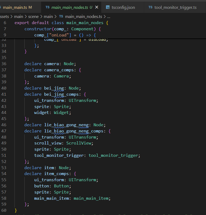Image resolution: width=206 pixels, height=215 pixels.
Task: Click 'main_main_item' type on line 58
Action: coord(91,198)
